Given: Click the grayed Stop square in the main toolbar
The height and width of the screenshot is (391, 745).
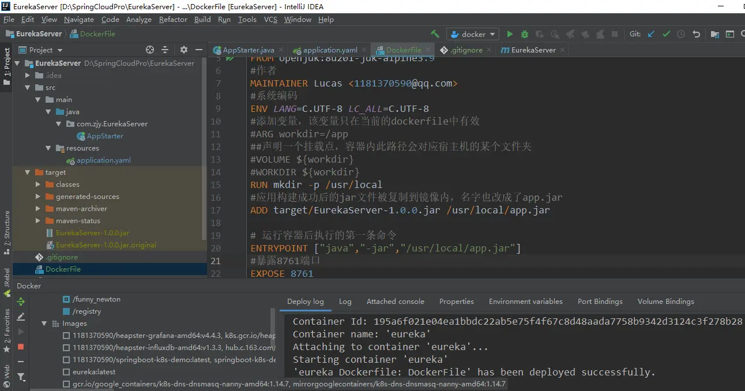Looking at the screenshot, I should pos(615,34).
